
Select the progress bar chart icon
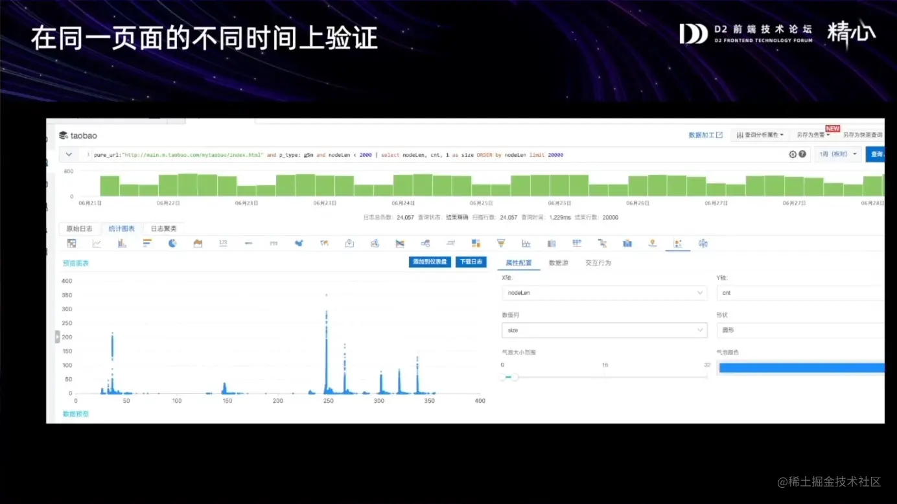point(248,244)
